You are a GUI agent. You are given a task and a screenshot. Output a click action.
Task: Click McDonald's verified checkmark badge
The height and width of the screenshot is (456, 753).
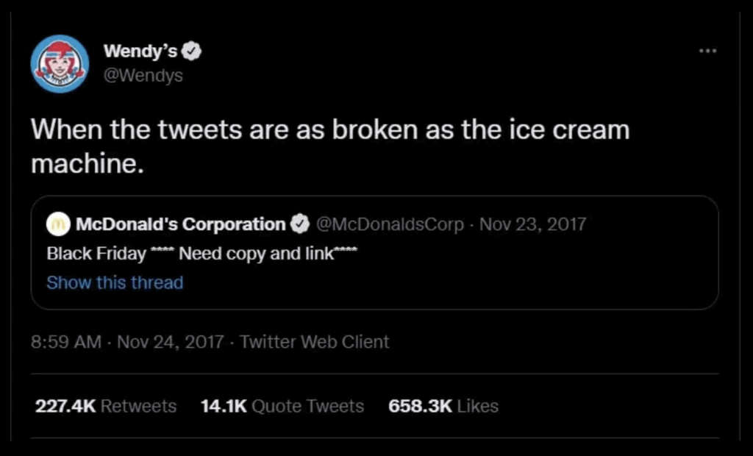click(300, 224)
